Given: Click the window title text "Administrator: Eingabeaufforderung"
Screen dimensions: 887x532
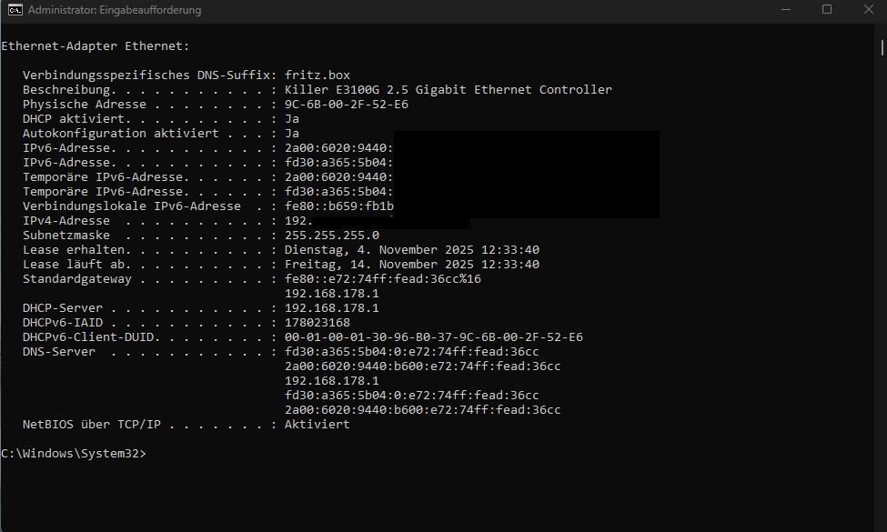Looking at the screenshot, I should click(115, 10).
